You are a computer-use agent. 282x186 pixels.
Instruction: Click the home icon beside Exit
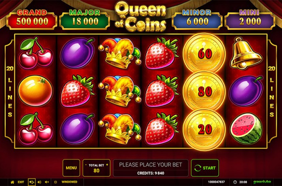(12, 182)
